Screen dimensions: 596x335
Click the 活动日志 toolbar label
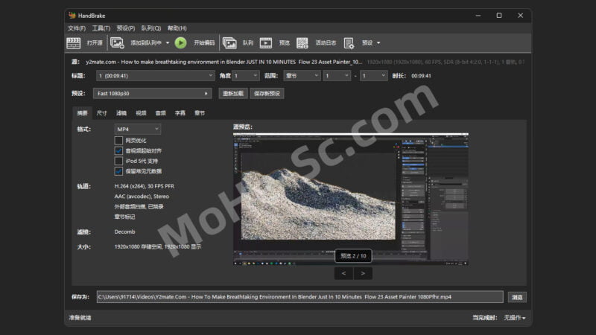326,43
